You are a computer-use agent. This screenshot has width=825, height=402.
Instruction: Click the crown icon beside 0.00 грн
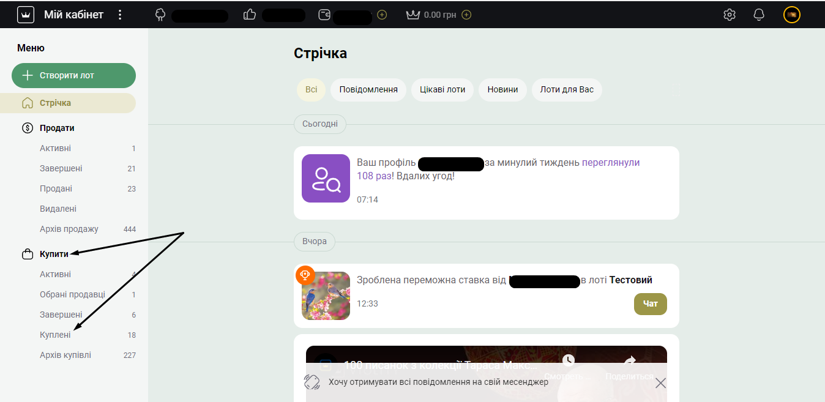(x=413, y=15)
